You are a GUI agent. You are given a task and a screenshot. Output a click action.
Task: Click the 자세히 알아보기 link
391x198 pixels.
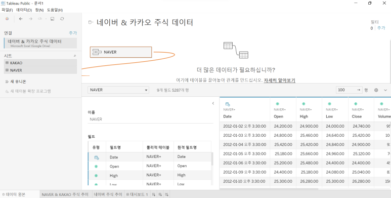tap(280, 81)
